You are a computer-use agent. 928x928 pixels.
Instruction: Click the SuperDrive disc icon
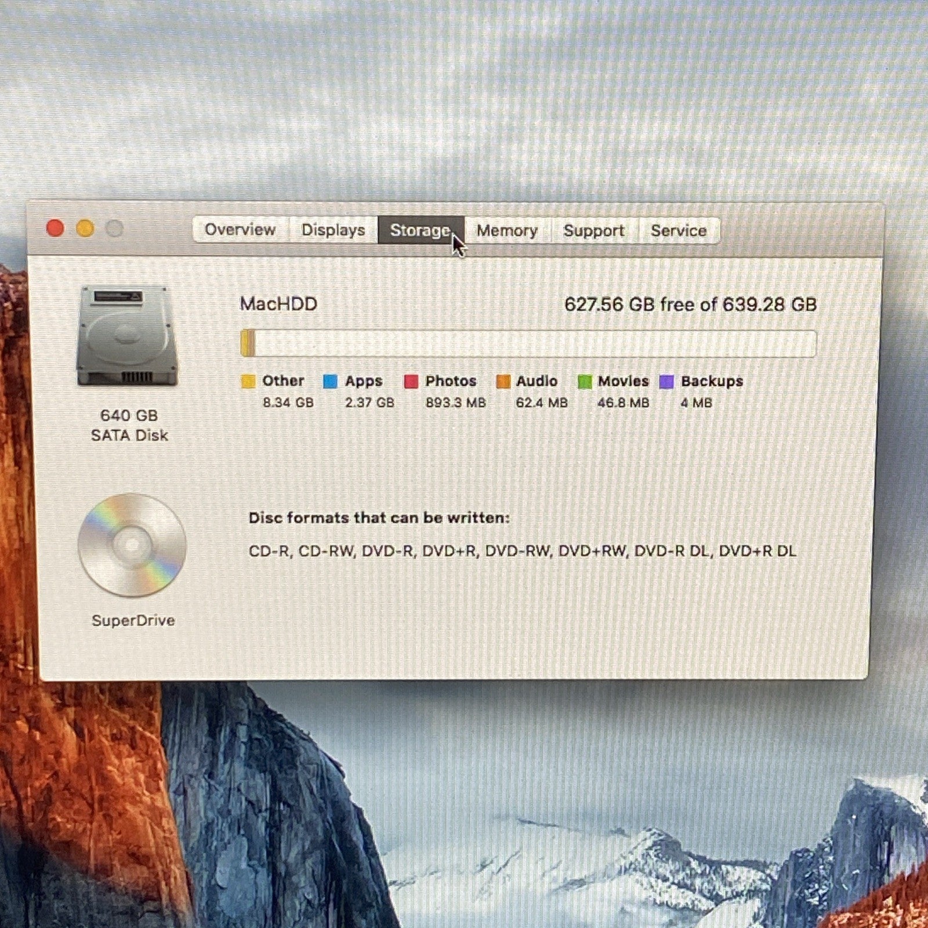pos(132,545)
